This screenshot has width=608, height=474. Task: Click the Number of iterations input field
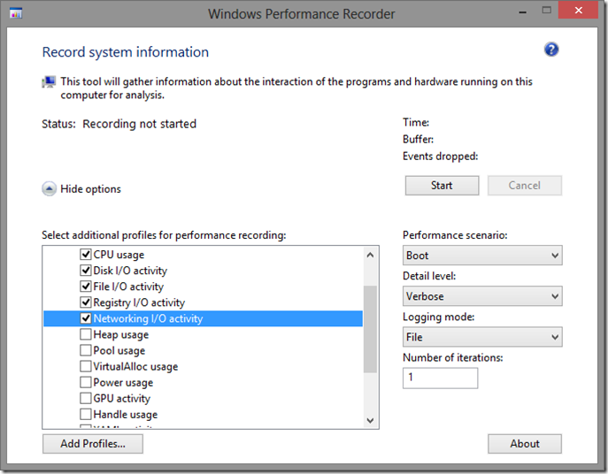tap(440, 378)
